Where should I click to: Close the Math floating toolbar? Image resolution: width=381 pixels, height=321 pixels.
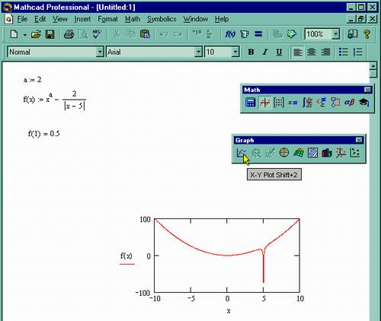(x=367, y=90)
